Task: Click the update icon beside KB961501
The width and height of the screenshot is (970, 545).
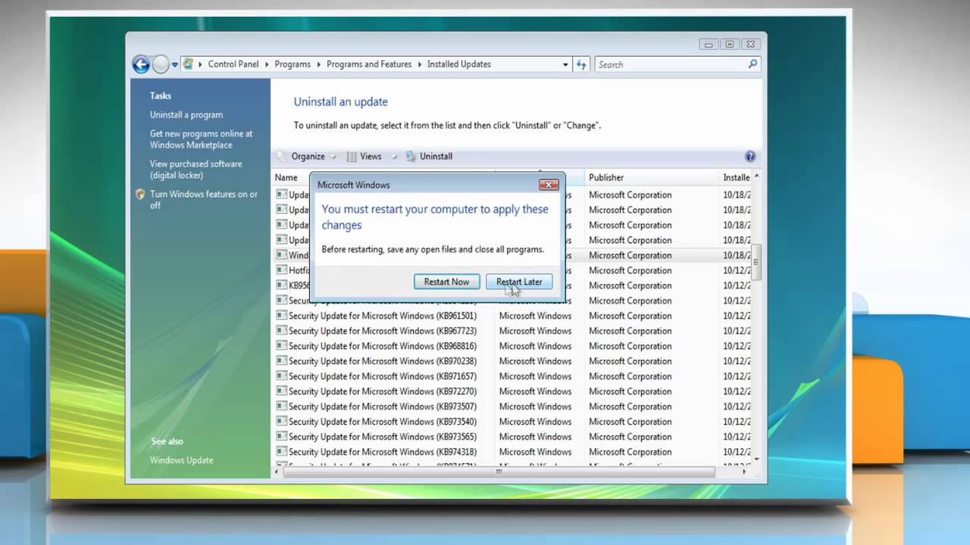Action: 281,316
